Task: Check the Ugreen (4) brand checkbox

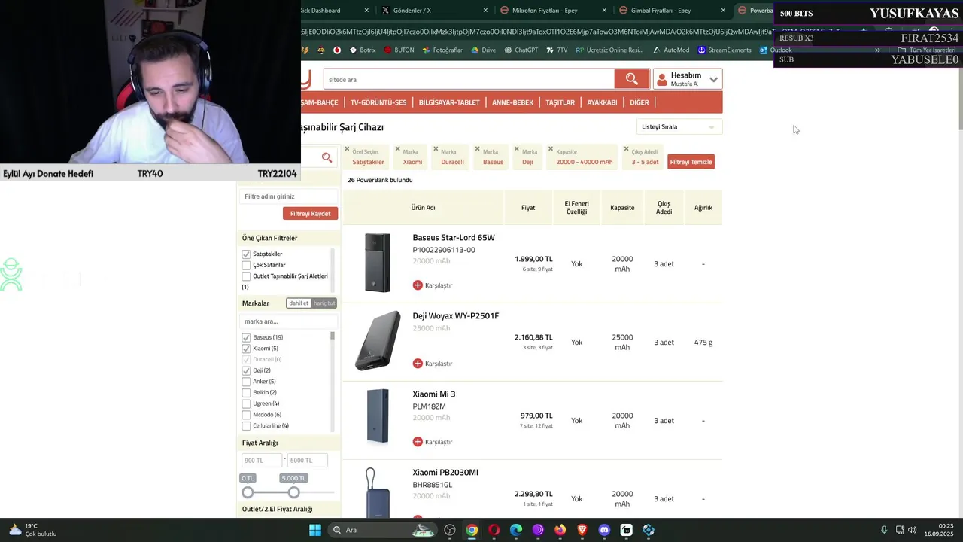Action: coord(246,403)
